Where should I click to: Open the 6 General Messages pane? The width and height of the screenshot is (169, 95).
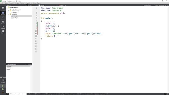click(x=86, y=94)
